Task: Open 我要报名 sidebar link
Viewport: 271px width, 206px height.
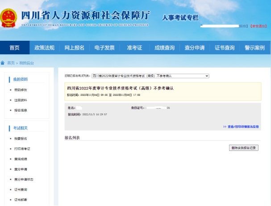Action: click(x=21, y=138)
